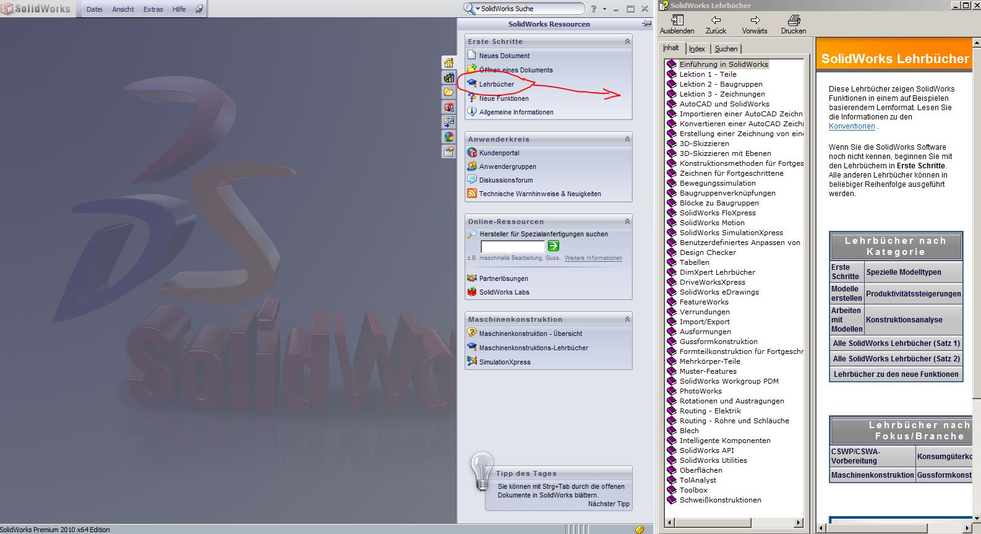Select the Schweißkonstruktionen topic
Screen dimensions: 981x534
click(720, 500)
